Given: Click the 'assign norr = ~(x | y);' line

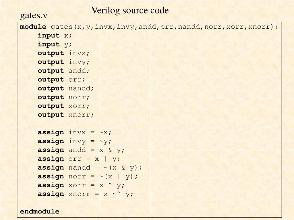Looking at the screenshot, I should (88, 176).
